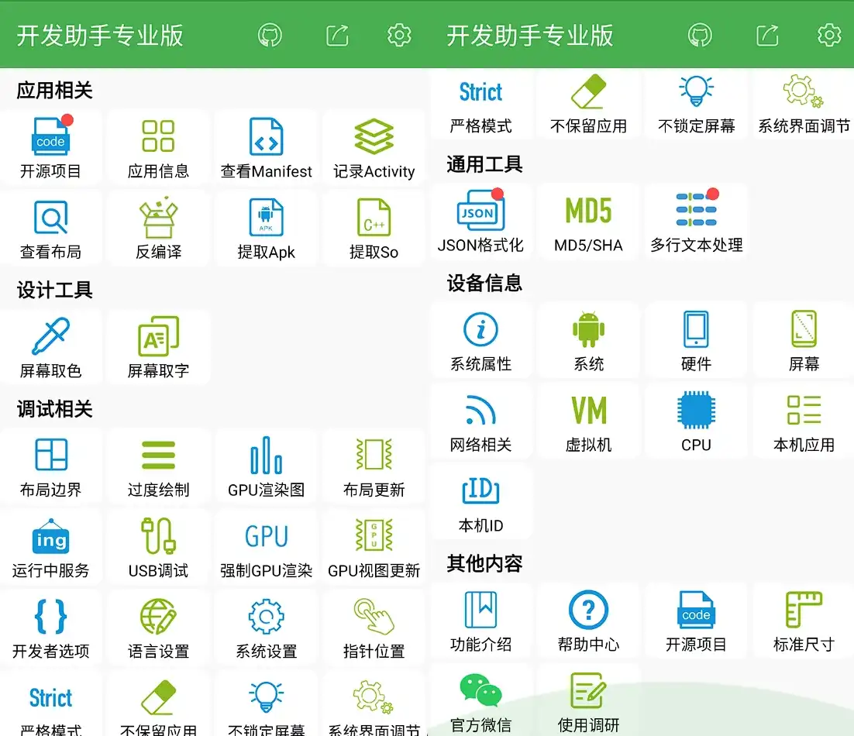Image resolution: width=854 pixels, height=736 pixels.
Task: Click the 通用工具 section heading
Action: click(484, 164)
